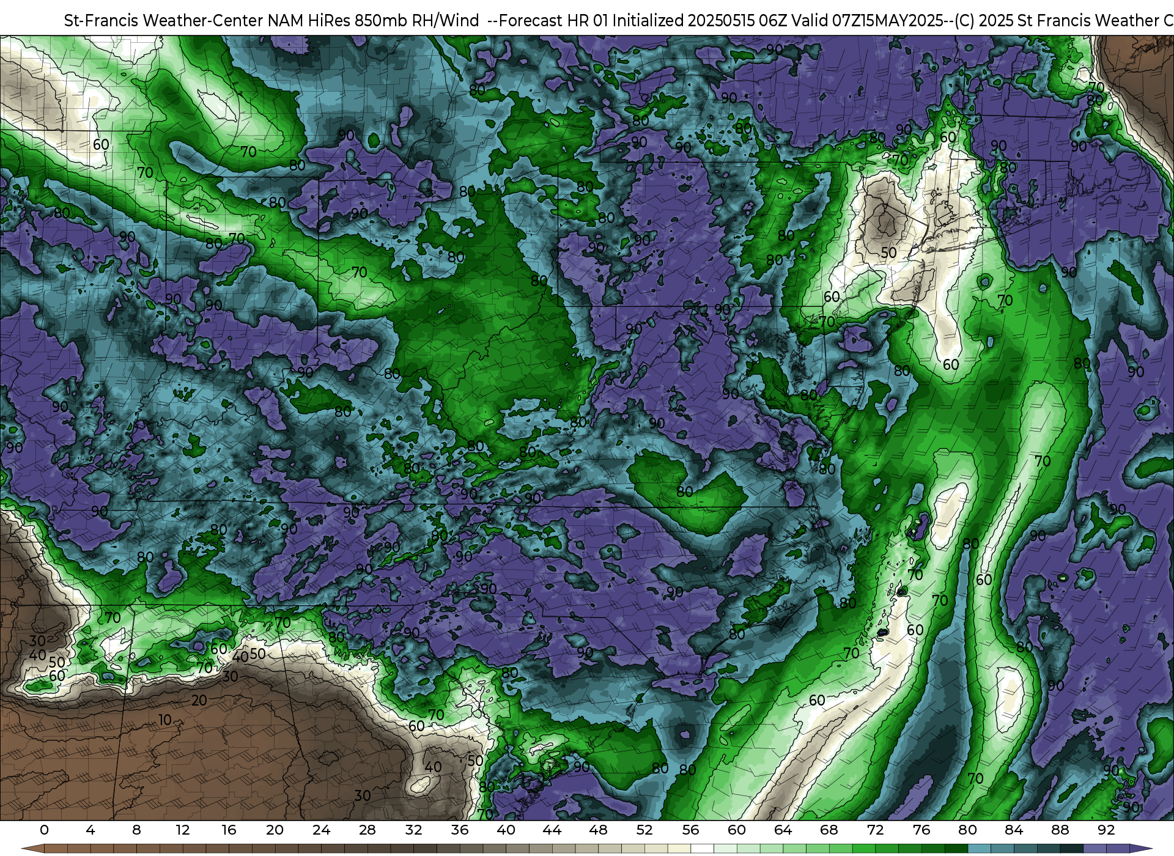Click the "76" color scale label

tap(921, 830)
